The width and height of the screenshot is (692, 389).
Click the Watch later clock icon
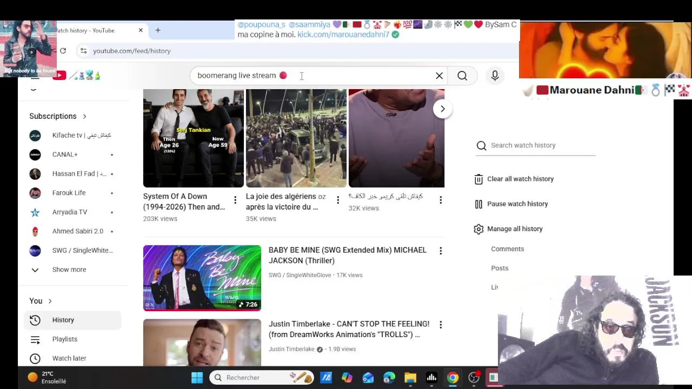click(35, 358)
